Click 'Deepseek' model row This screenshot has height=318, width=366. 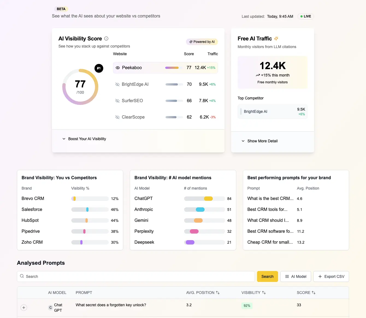click(x=183, y=242)
